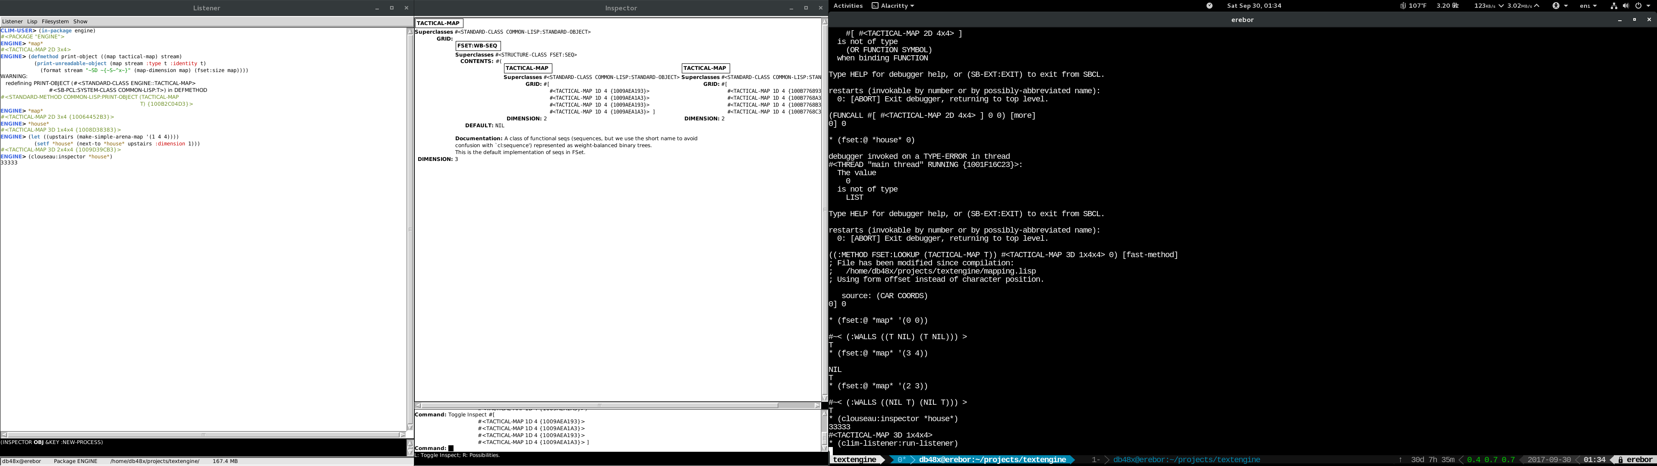This screenshot has height=466, width=1657.
Task: Click #<TACTICAL-MAP 2D 3x4 {10064452B3}> in Listener
Action: coord(57,117)
